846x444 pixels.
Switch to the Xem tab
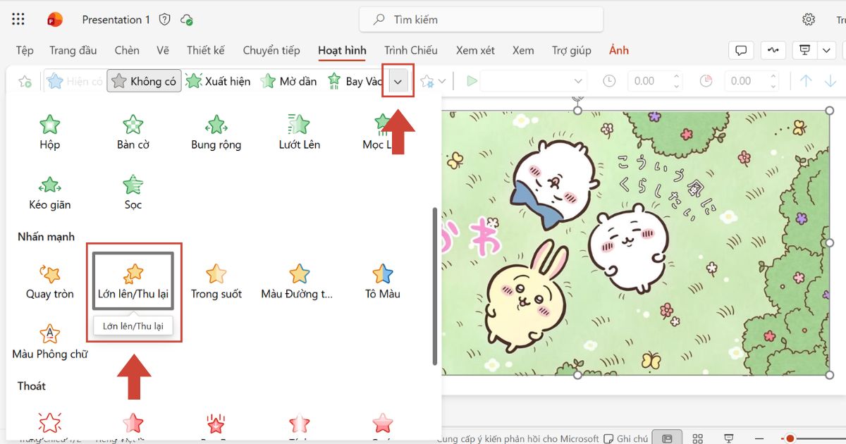(523, 50)
